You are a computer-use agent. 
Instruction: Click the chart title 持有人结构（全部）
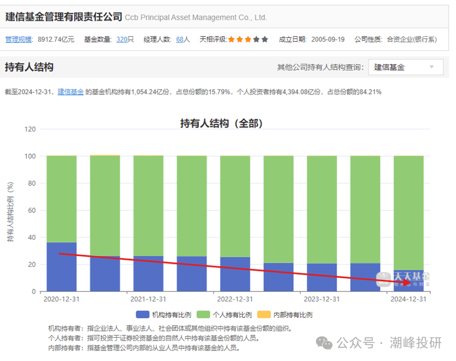coord(221,123)
